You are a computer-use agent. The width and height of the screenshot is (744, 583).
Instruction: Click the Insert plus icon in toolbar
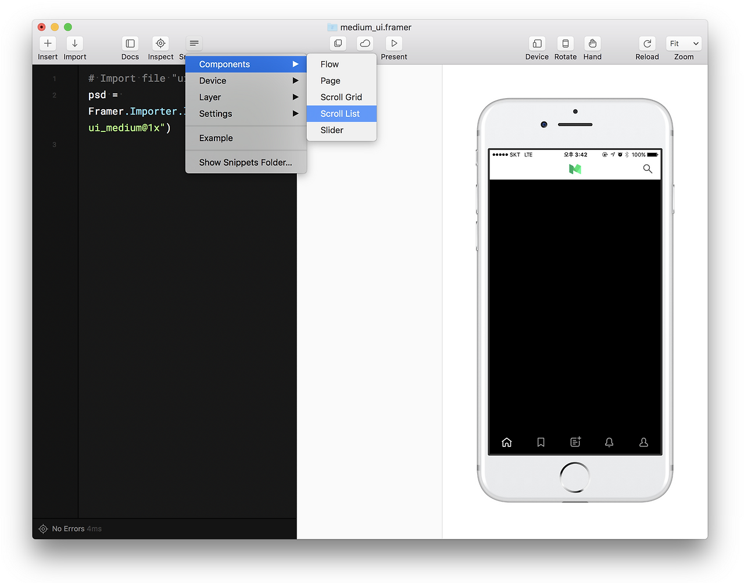(x=48, y=44)
